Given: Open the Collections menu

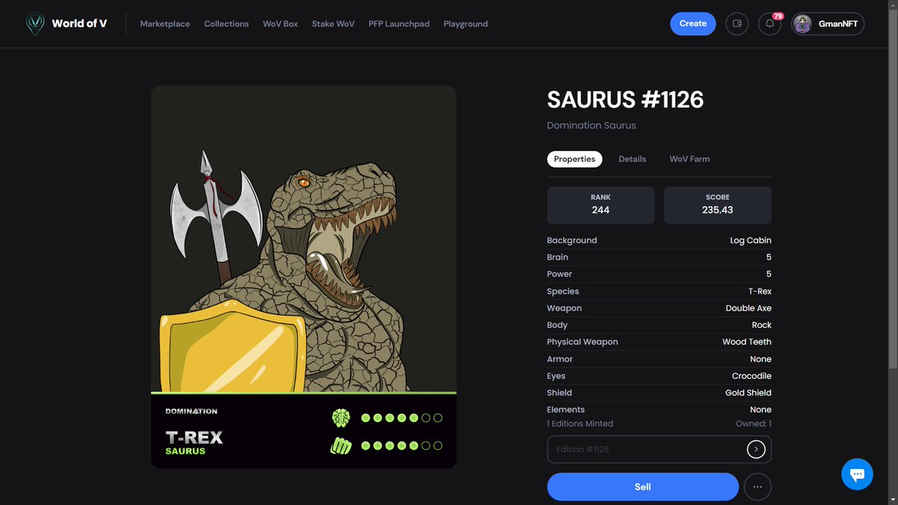Looking at the screenshot, I should tap(226, 24).
